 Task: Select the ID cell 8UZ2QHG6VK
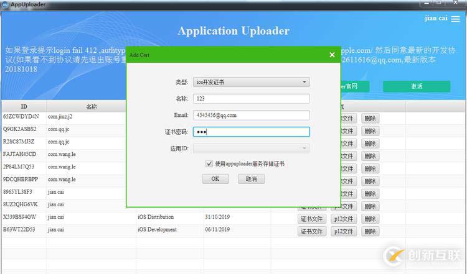[21, 204]
